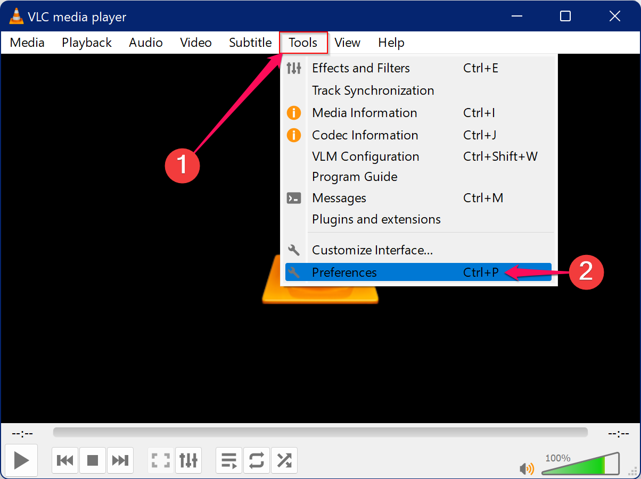This screenshot has width=641, height=479.
Task: Close the VLC media player window
Action: point(615,16)
